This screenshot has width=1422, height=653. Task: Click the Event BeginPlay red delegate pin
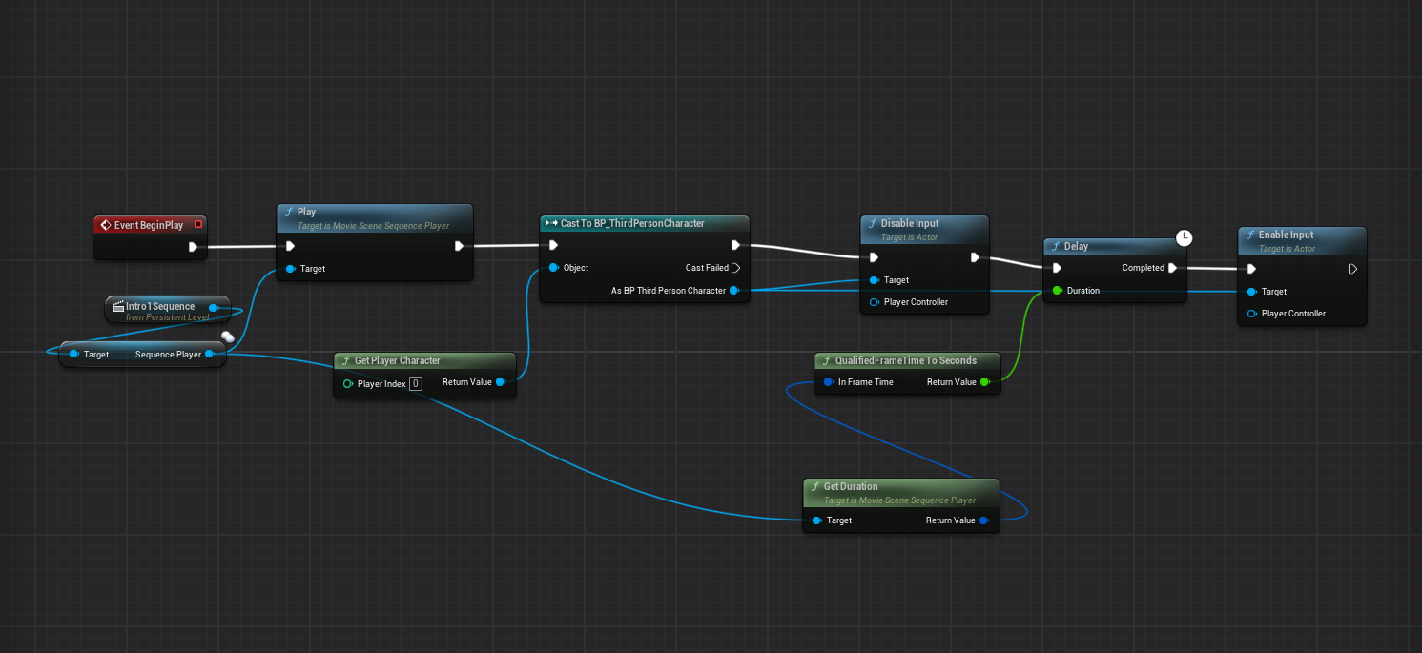[x=197, y=225]
